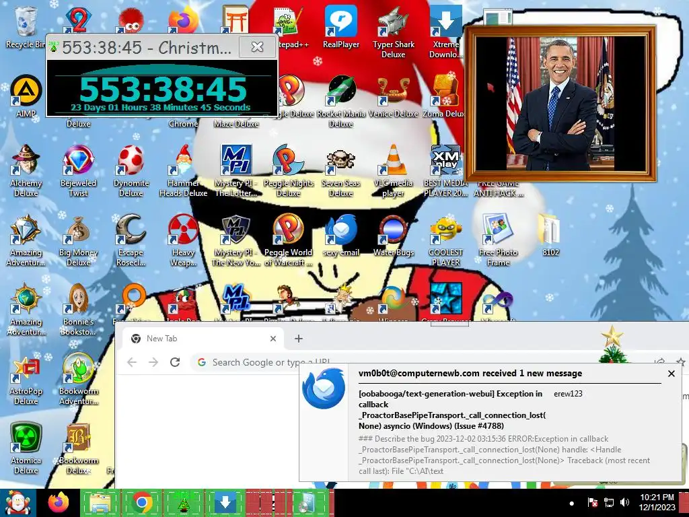Select the Seven Seas Deluxe icon

(x=340, y=171)
